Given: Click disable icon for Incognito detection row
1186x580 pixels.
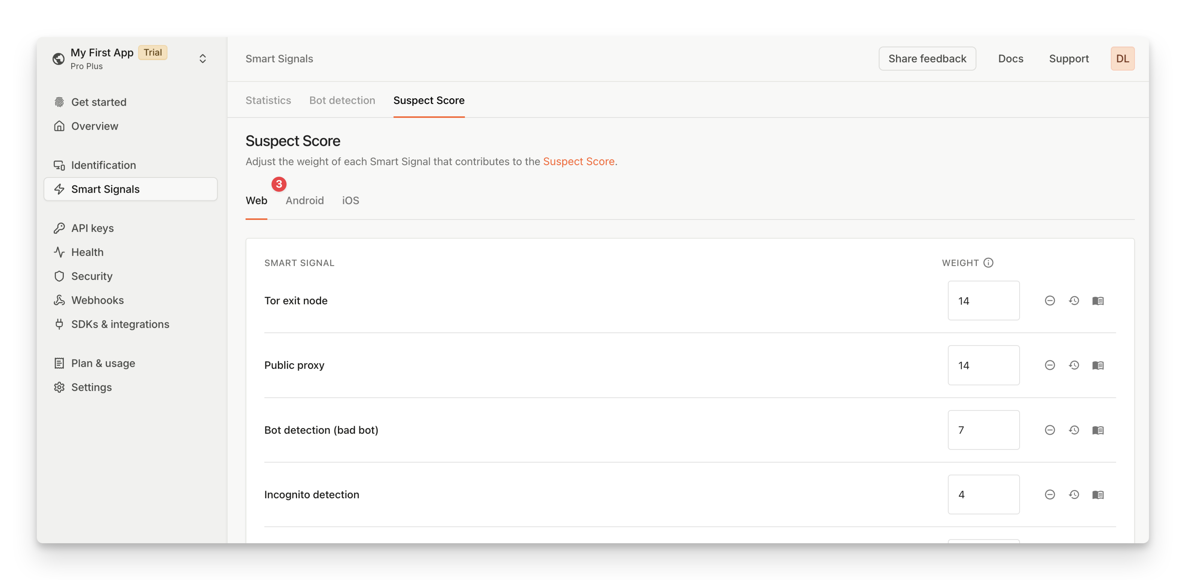Looking at the screenshot, I should click(1049, 494).
